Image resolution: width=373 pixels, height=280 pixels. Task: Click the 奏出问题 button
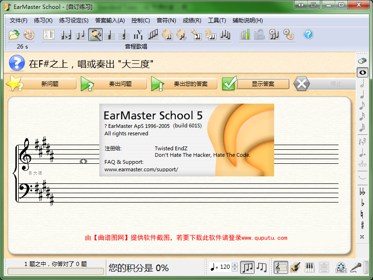pos(114,84)
